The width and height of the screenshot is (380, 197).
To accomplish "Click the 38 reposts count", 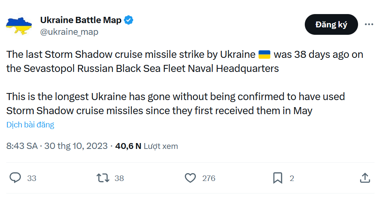I will click(x=119, y=178).
